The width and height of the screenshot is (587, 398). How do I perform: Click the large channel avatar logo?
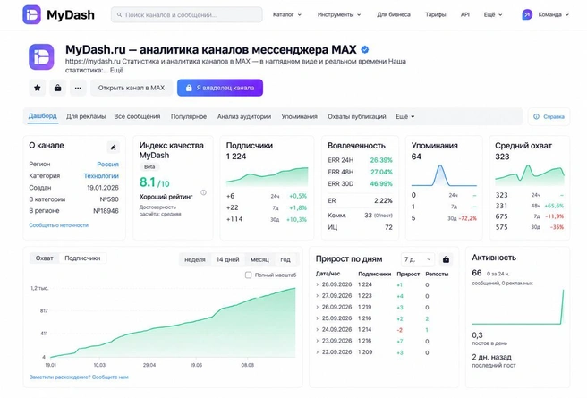point(41,57)
